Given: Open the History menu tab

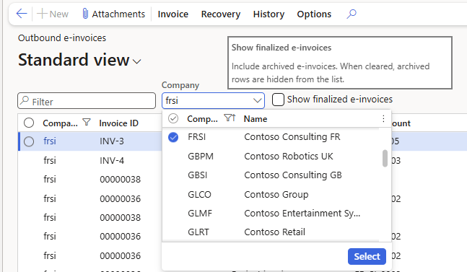Looking at the screenshot, I should coord(269,14).
